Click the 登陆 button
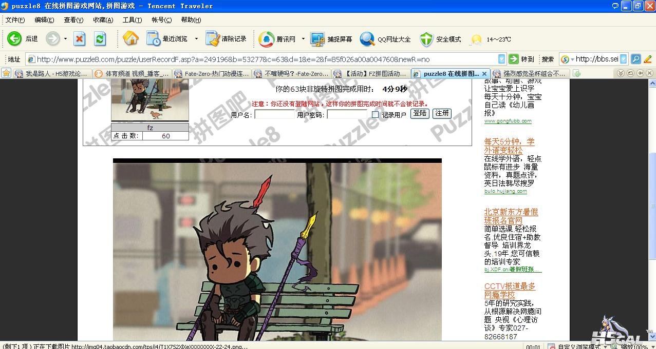The image size is (656, 349). [x=420, y=114]
